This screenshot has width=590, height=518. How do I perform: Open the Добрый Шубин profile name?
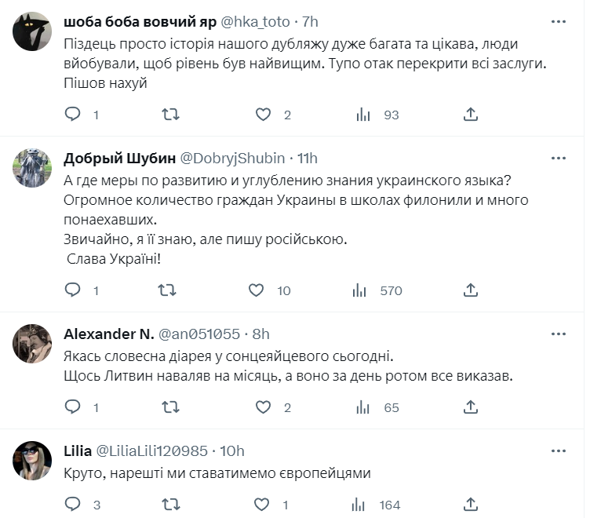pyautogui.click(x=120, y=158)
